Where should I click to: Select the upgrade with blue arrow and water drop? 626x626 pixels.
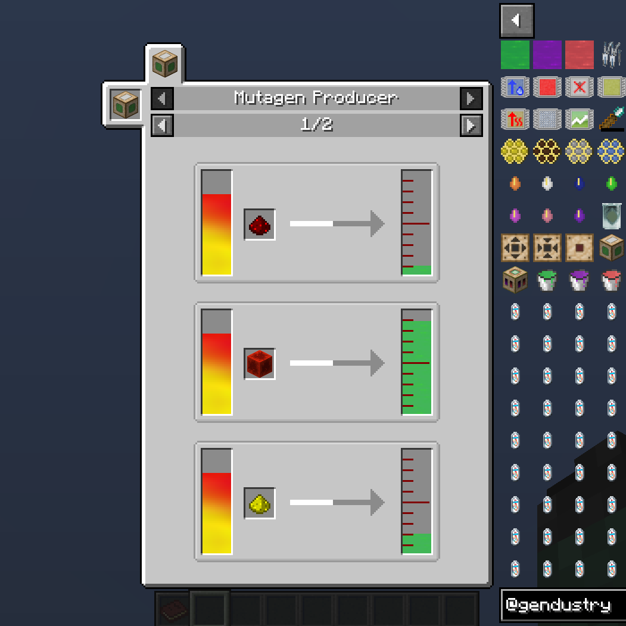[x=515, y=87]
